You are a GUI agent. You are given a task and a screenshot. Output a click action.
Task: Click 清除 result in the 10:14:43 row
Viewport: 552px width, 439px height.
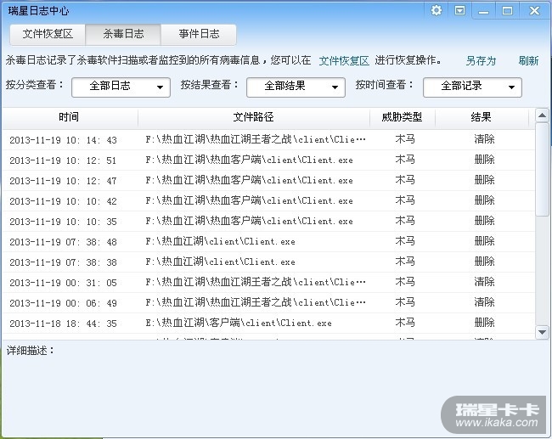(484, 139)
